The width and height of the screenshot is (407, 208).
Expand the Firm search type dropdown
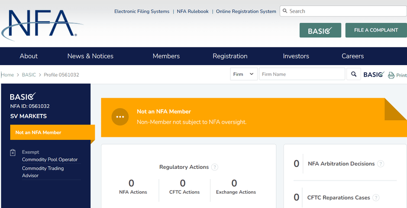(x=244, y=74)
